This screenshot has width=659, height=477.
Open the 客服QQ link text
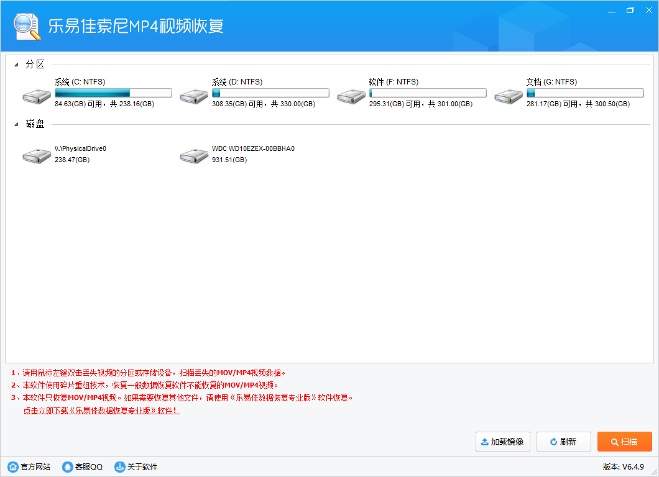coord(89,467)
